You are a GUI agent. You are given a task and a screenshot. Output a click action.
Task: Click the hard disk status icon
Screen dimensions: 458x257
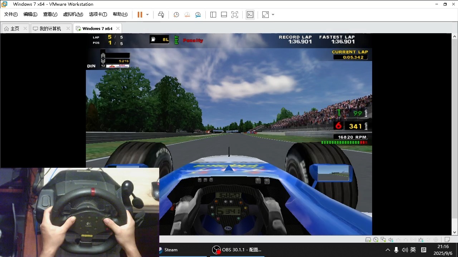[368, 240]
